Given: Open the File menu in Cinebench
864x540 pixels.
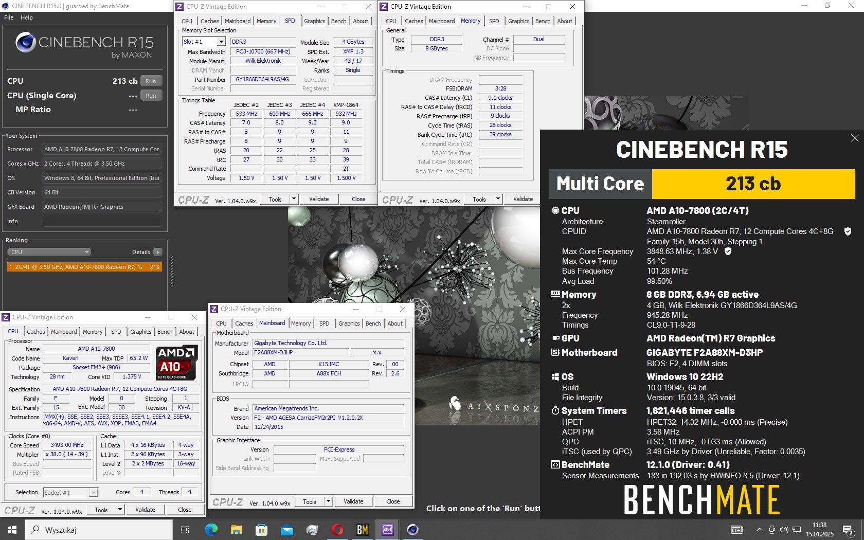Looking at the screenshot, I should [9, 17].
